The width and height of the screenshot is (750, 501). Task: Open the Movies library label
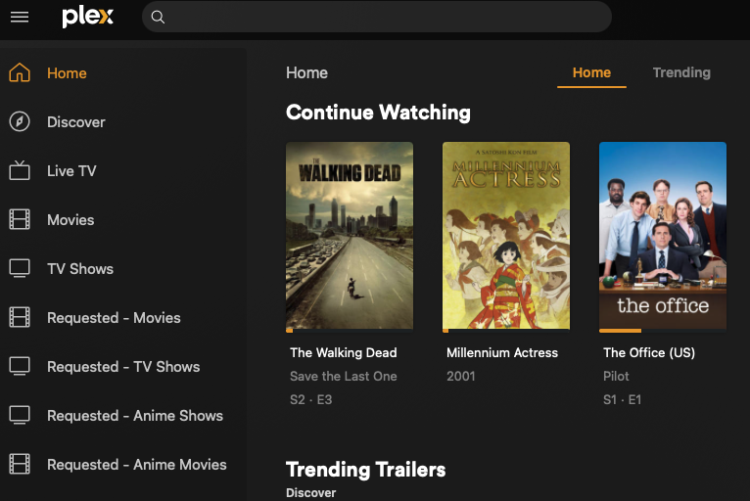[x=70, y=220]
